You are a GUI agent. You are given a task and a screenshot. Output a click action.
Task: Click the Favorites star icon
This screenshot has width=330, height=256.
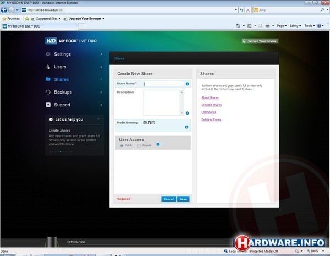4,19
